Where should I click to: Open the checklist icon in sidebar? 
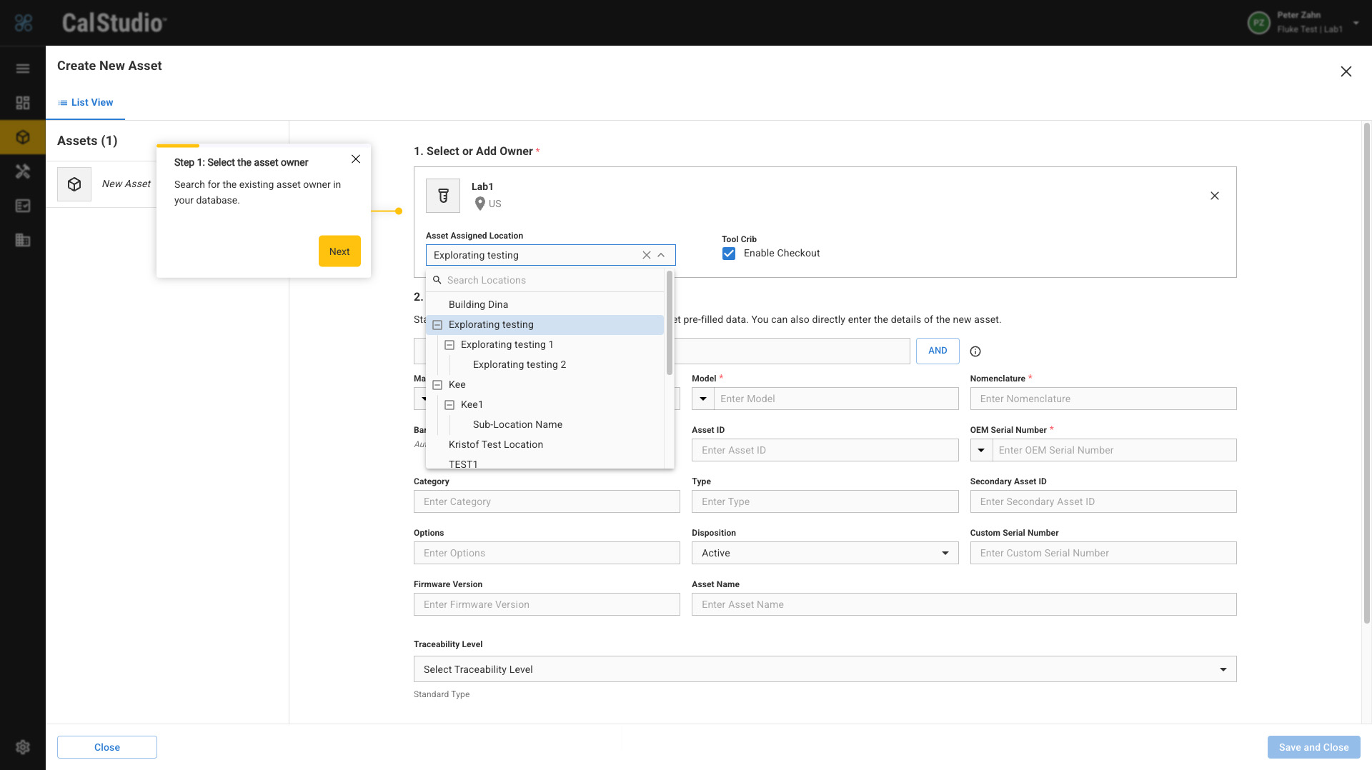pyautogui.click(x=23, y=206)
